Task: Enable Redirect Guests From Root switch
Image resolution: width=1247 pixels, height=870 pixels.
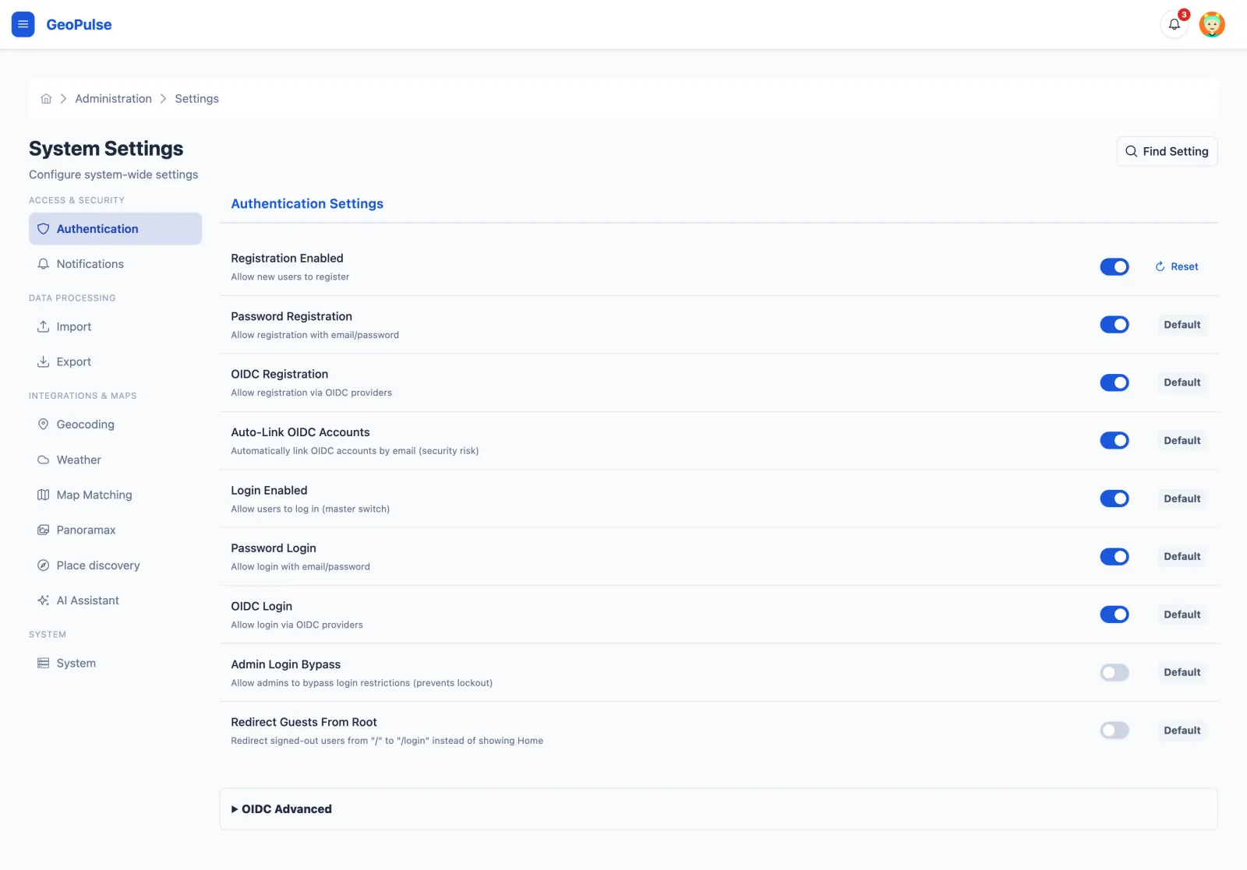Action: pyautogui.click(x=1115, y=731)
